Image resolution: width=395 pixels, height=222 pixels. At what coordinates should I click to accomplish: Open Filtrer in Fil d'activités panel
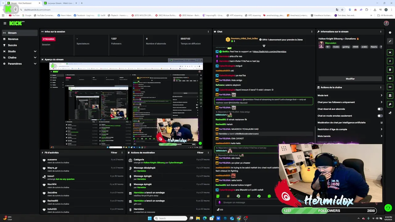click(114, 152)
